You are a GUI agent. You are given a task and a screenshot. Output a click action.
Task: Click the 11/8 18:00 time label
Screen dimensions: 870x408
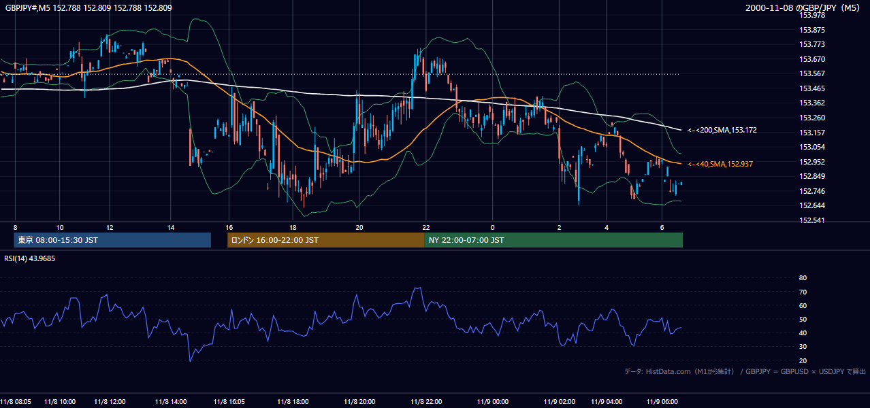click(293, 401)
